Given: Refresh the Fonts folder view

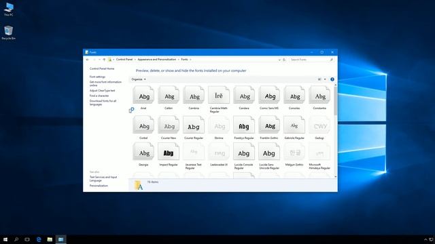Looking at the screenshot, I should pos(284,60).
